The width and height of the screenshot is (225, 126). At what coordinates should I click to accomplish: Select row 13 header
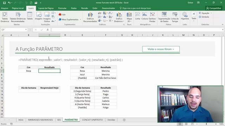tap(2, 91)
